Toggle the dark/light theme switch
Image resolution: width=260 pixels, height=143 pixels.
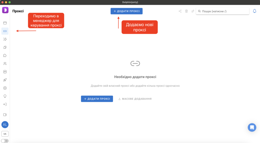click(5, 141)
